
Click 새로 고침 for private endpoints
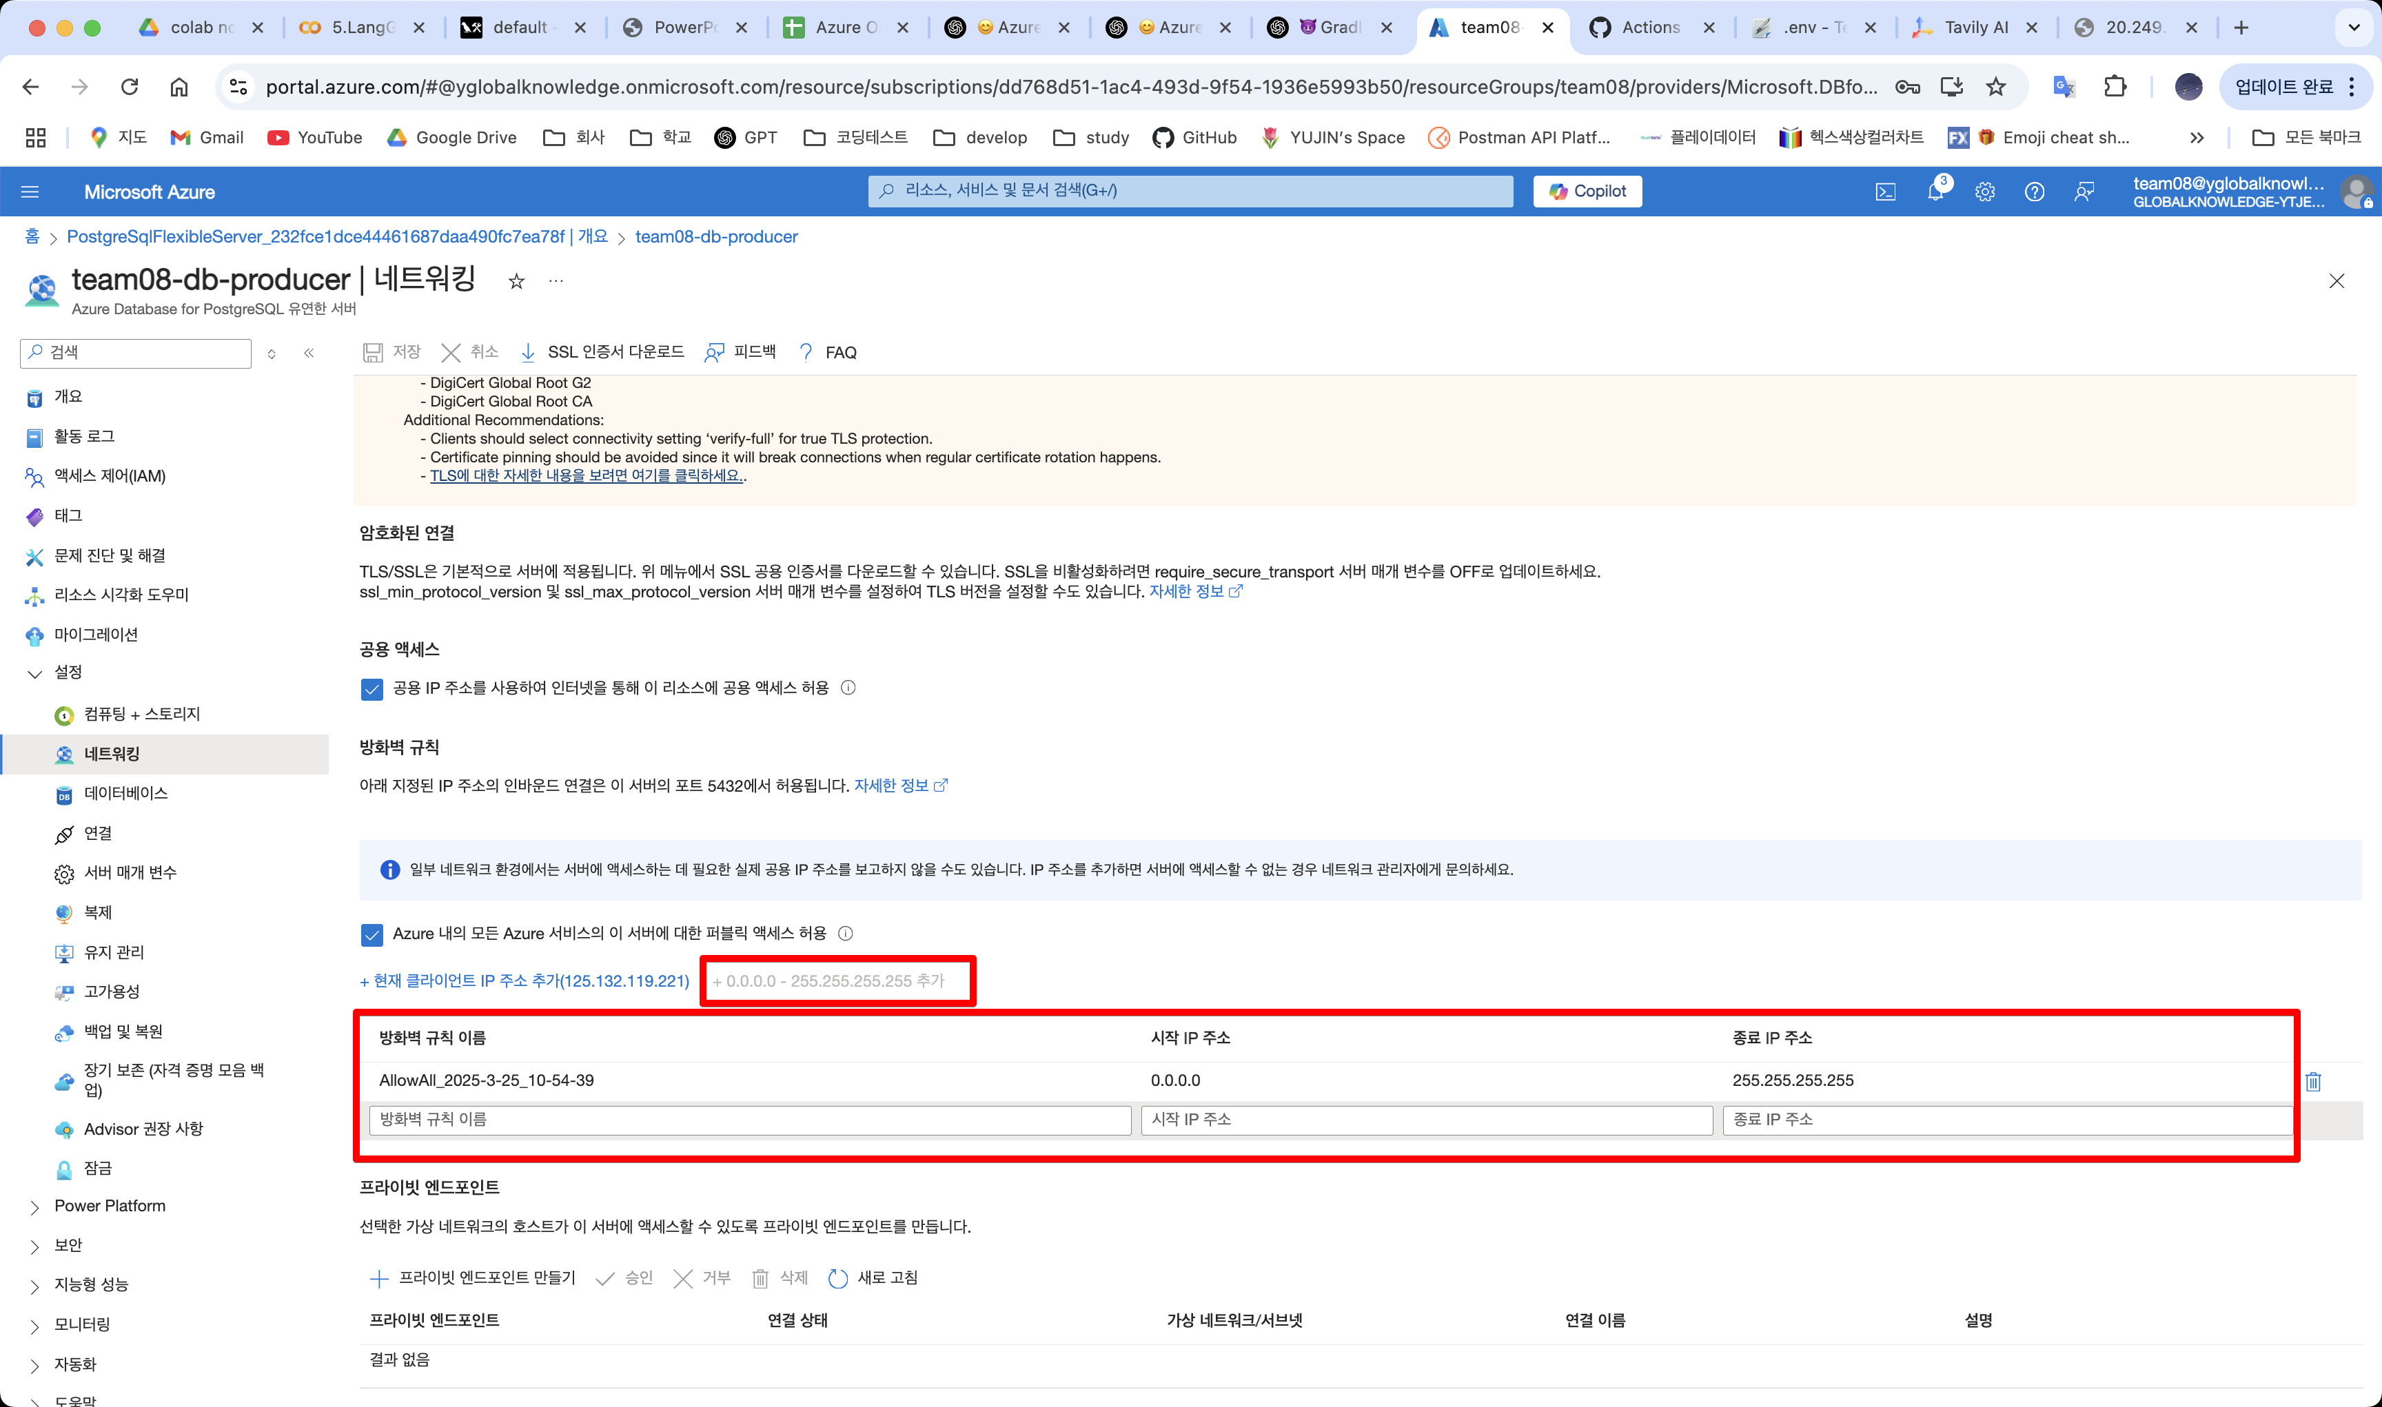(x=873, y=1278)
